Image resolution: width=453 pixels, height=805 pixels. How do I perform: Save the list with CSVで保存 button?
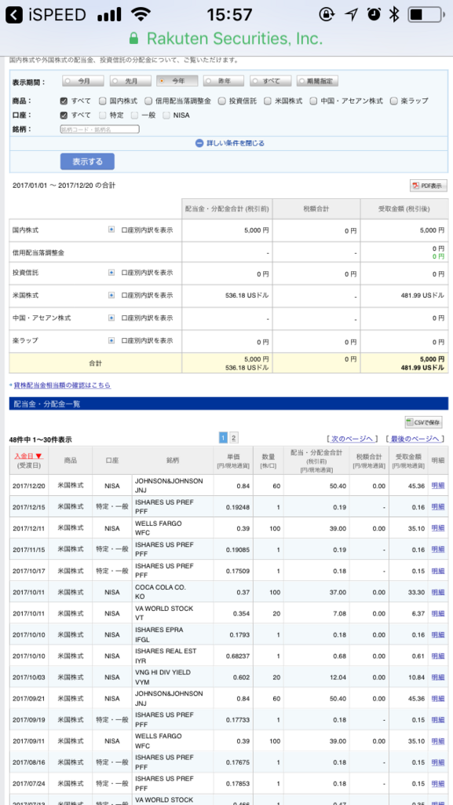pos(423,422)
